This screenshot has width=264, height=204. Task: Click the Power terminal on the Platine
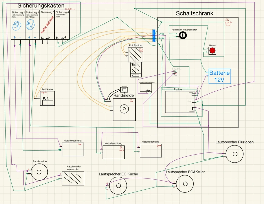(193, 101)
